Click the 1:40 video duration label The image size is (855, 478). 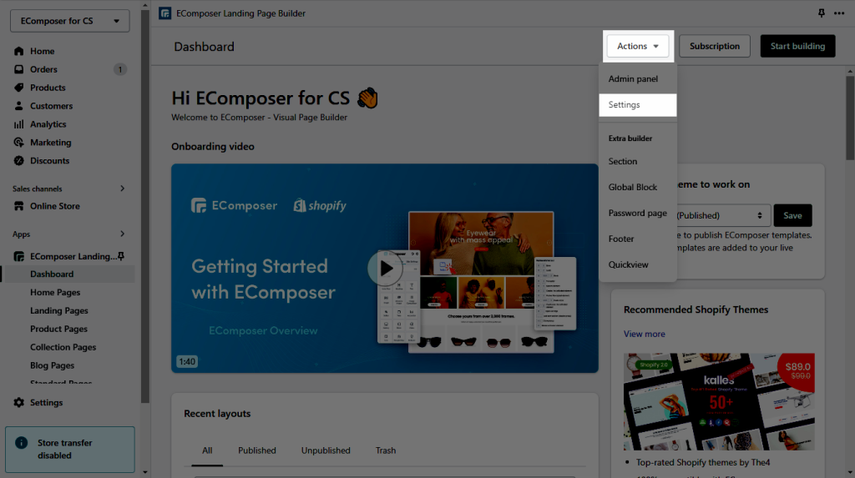187,361
